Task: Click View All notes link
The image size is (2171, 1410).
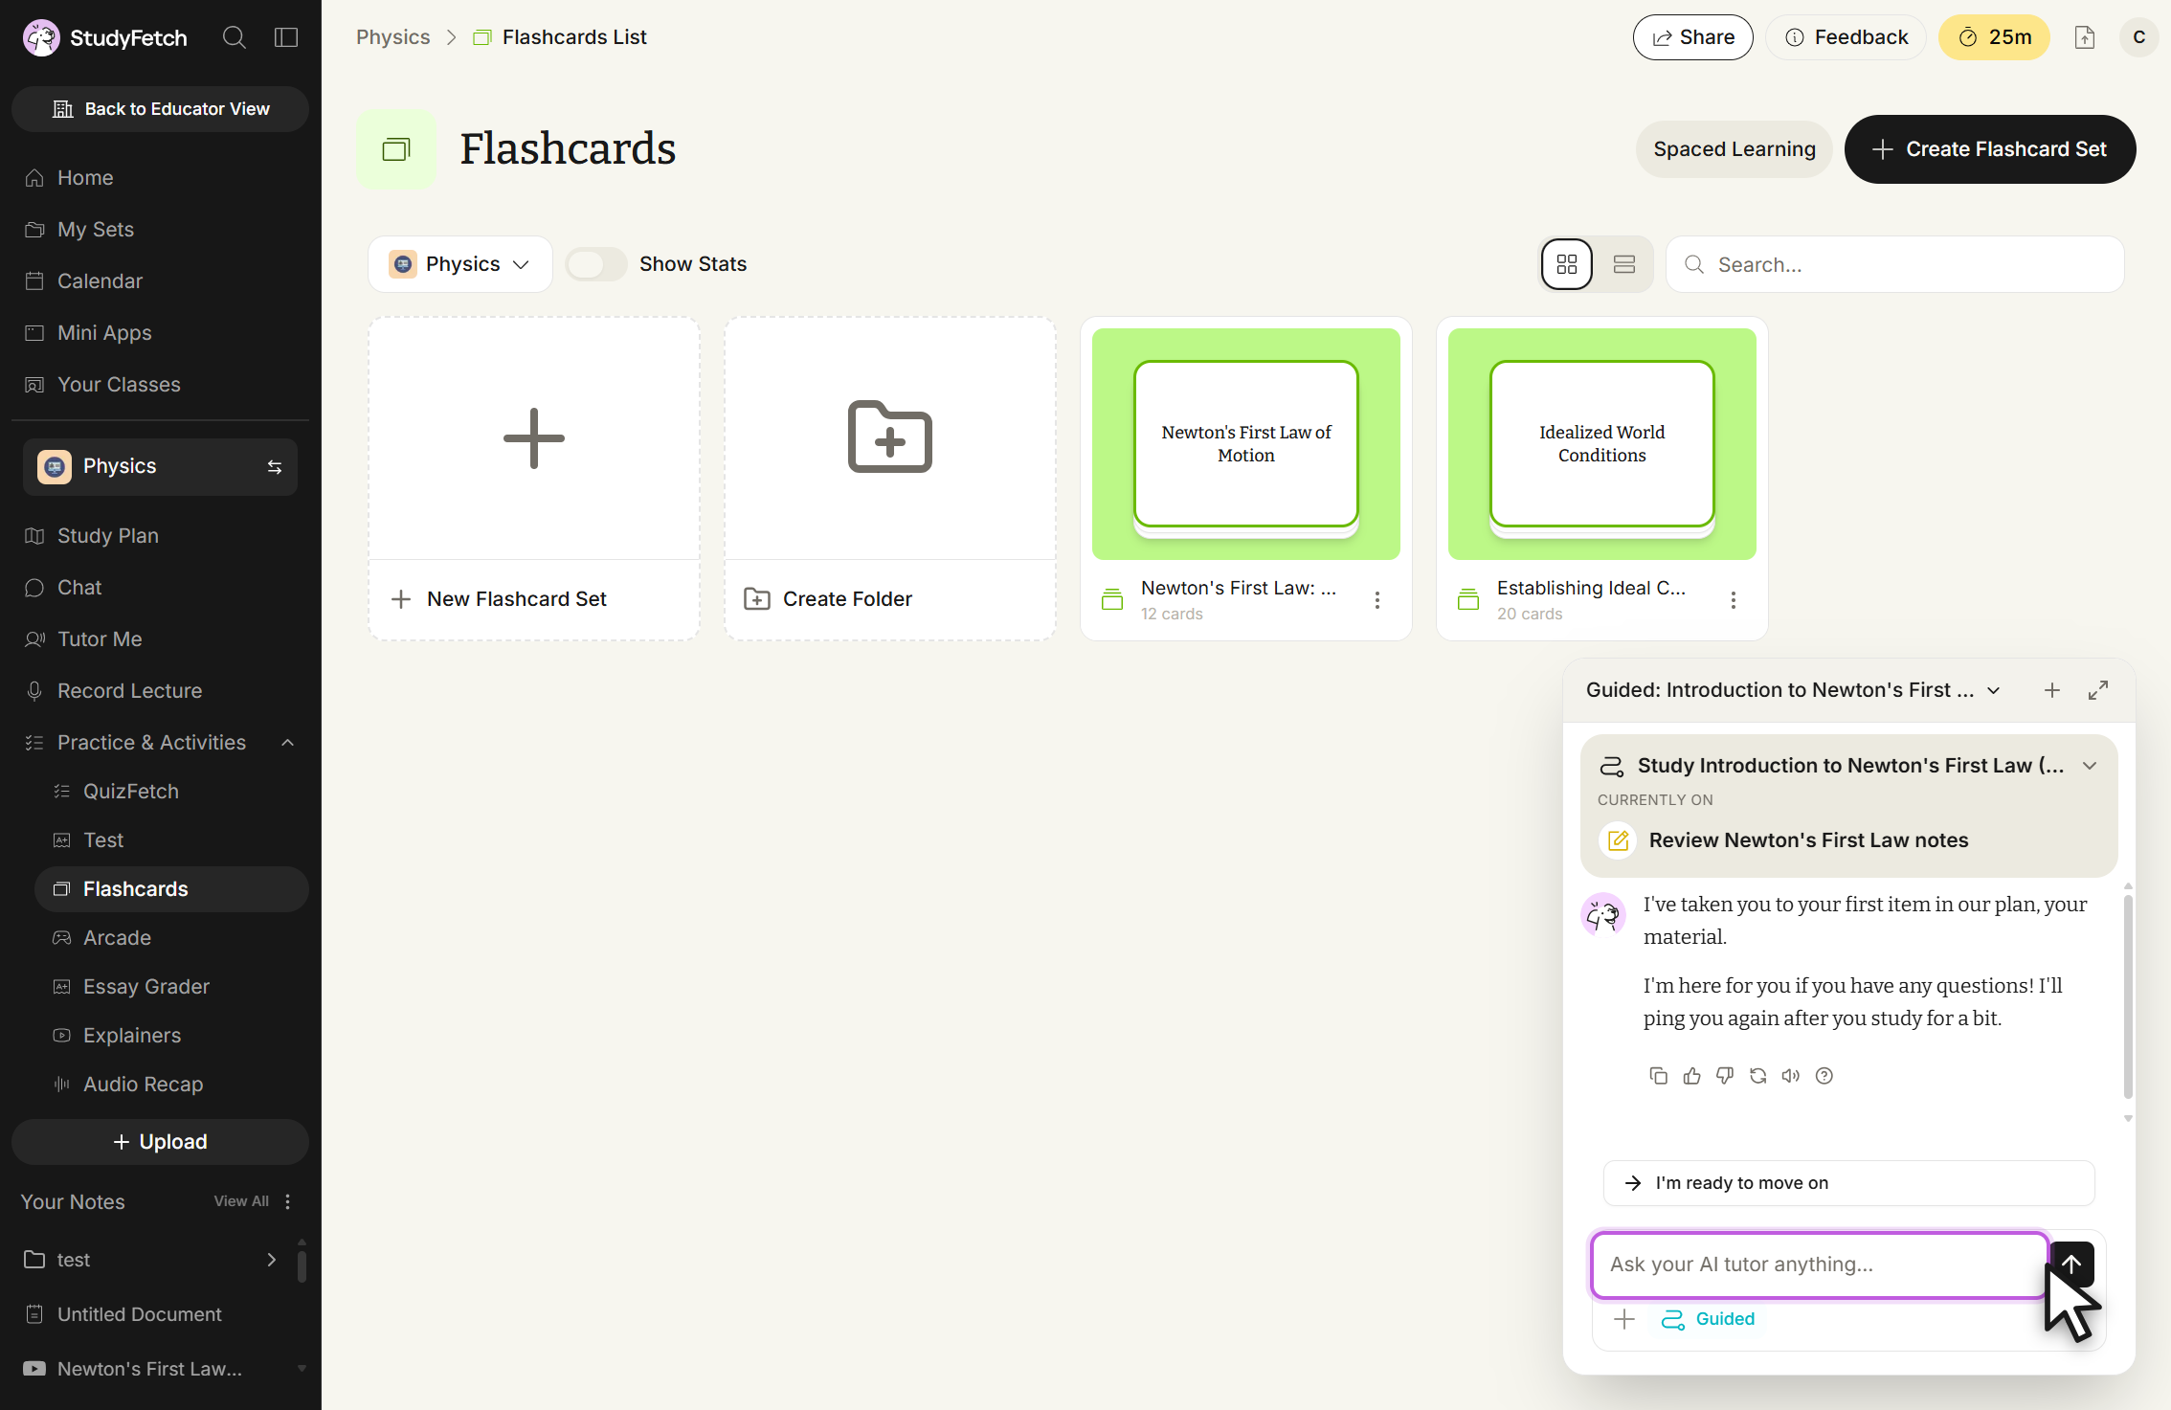Action: coord(241,1201)
